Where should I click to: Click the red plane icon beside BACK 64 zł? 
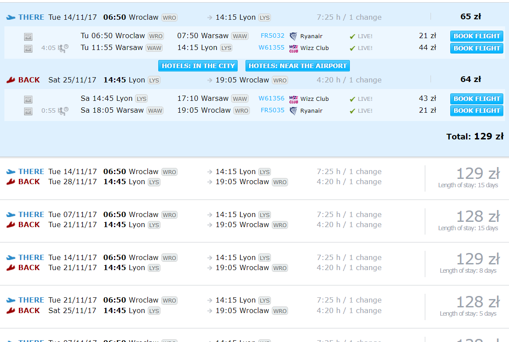(x=11, y=80)
